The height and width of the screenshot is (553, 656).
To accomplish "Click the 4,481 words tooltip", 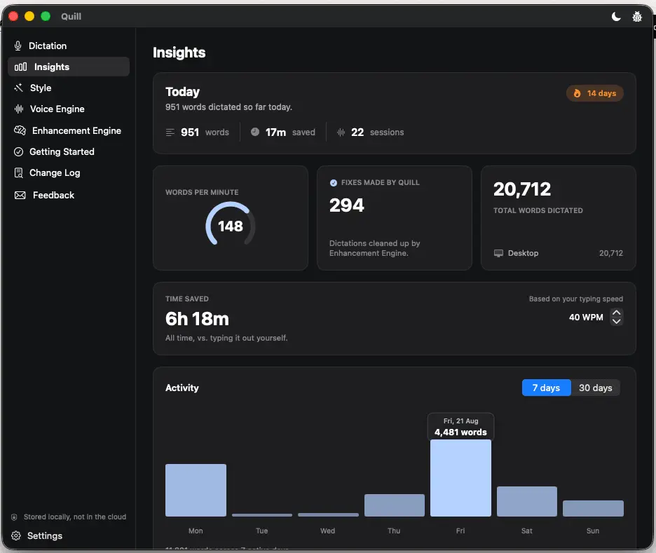I will point(460,427).
